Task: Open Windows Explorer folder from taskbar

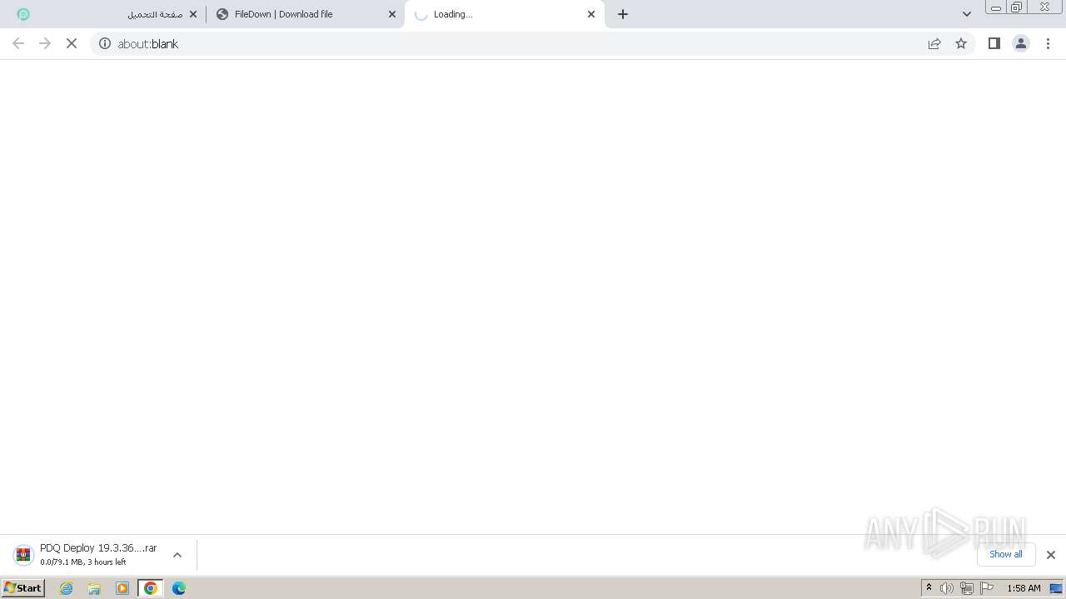Action: pos(94,588)
